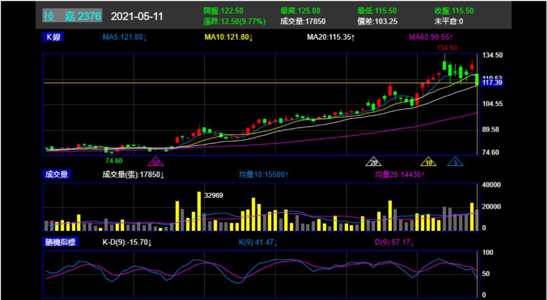This screenshot has height=300, width=547.
Task: Toggle the MA5 moving average line label
Action: click(x=125, y=37)
